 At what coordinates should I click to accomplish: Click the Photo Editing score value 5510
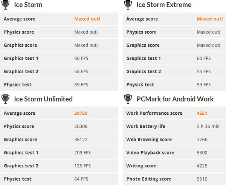point(202,179)
